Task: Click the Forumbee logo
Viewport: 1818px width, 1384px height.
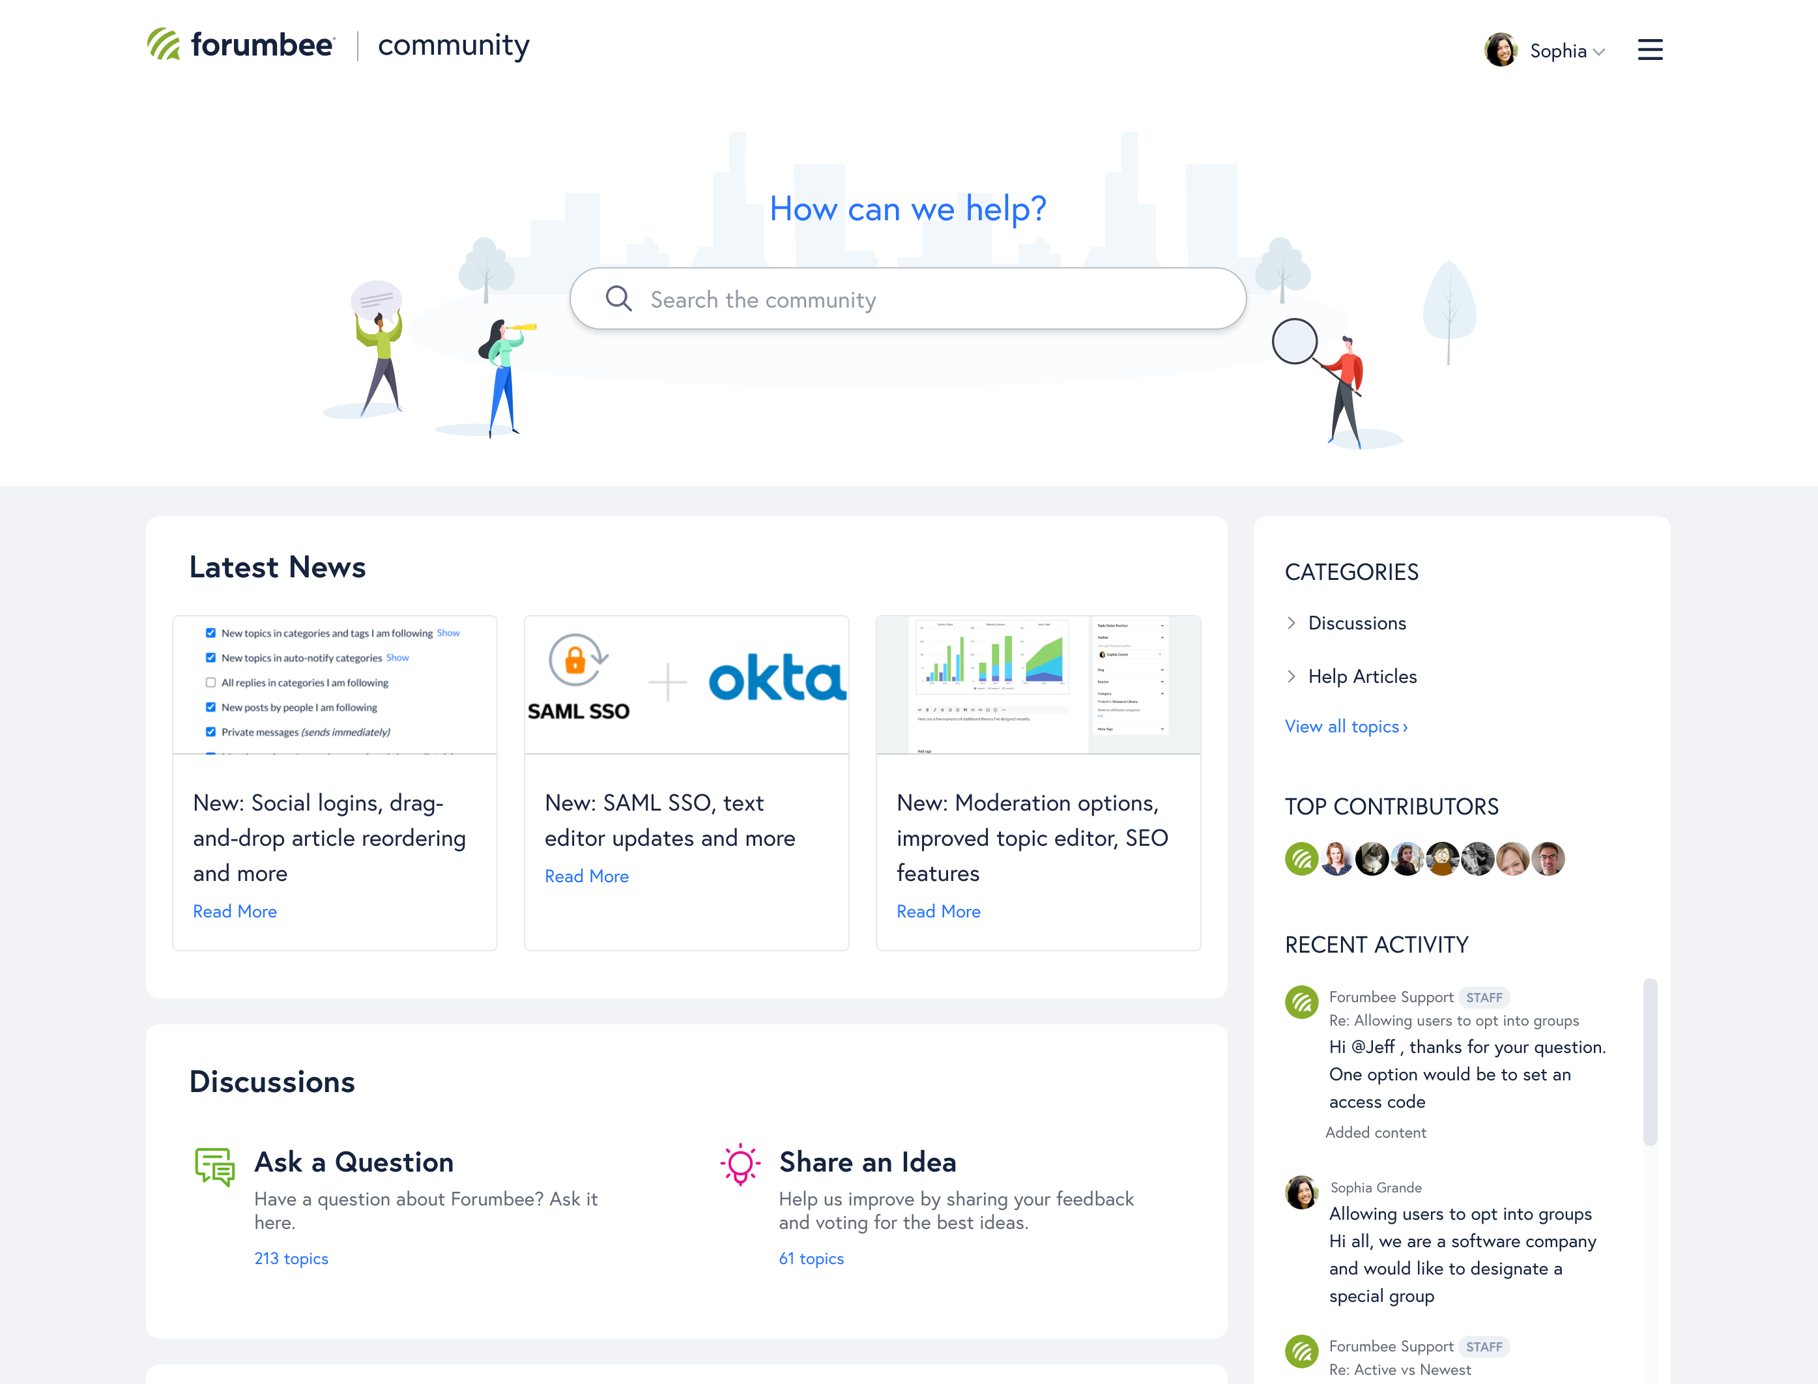Action: point(240,46)
